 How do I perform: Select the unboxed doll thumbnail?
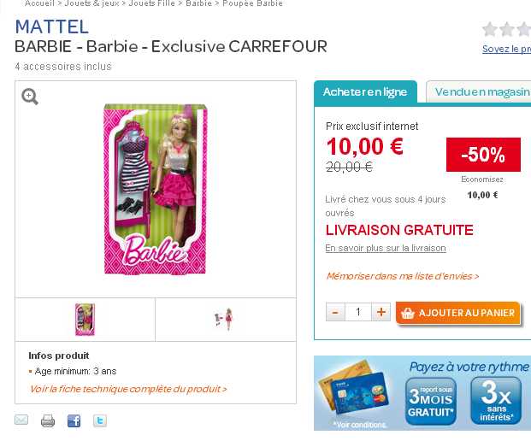click(224, 319)
